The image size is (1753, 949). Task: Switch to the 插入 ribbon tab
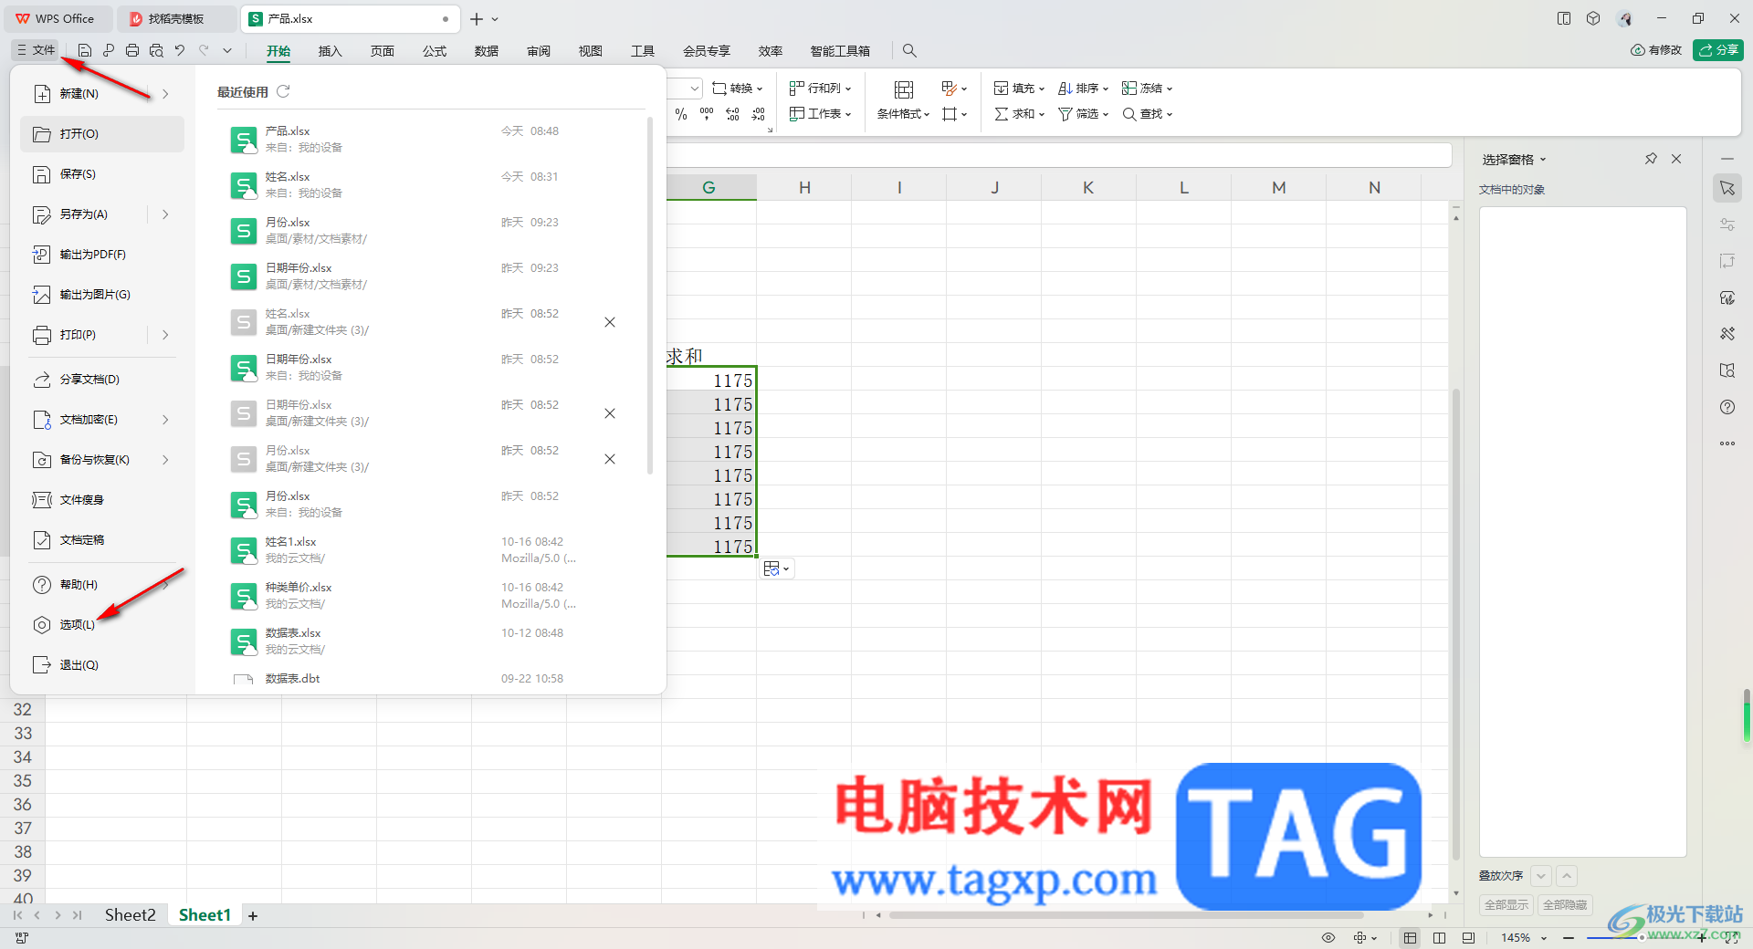[330, 51]
